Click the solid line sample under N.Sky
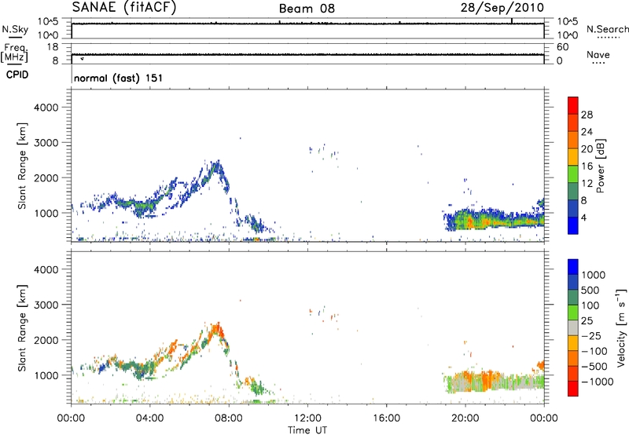629x435 pixels. 15,38
